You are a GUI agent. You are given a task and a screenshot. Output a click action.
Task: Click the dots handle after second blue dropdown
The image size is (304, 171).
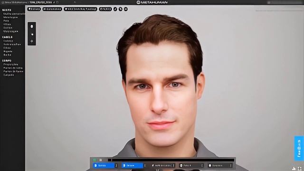145,165
